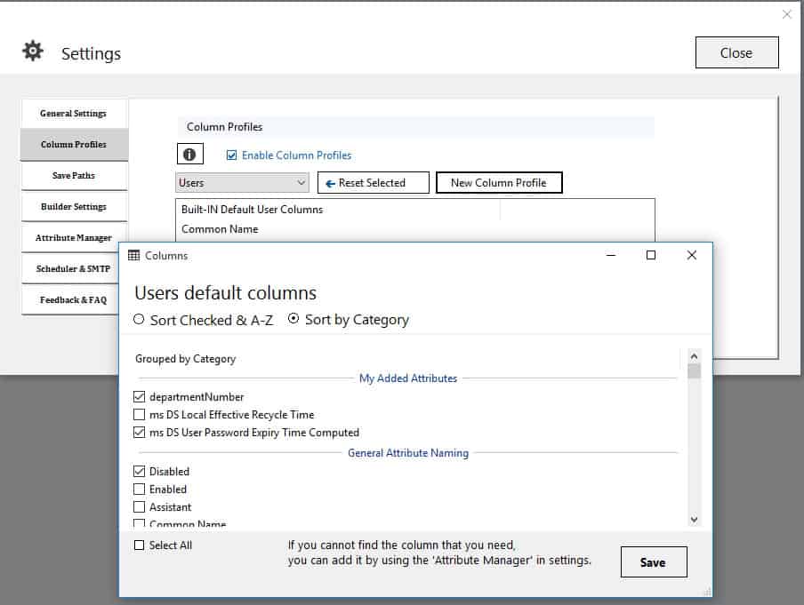Click the My Added Attributes group header

coord(408,378)
